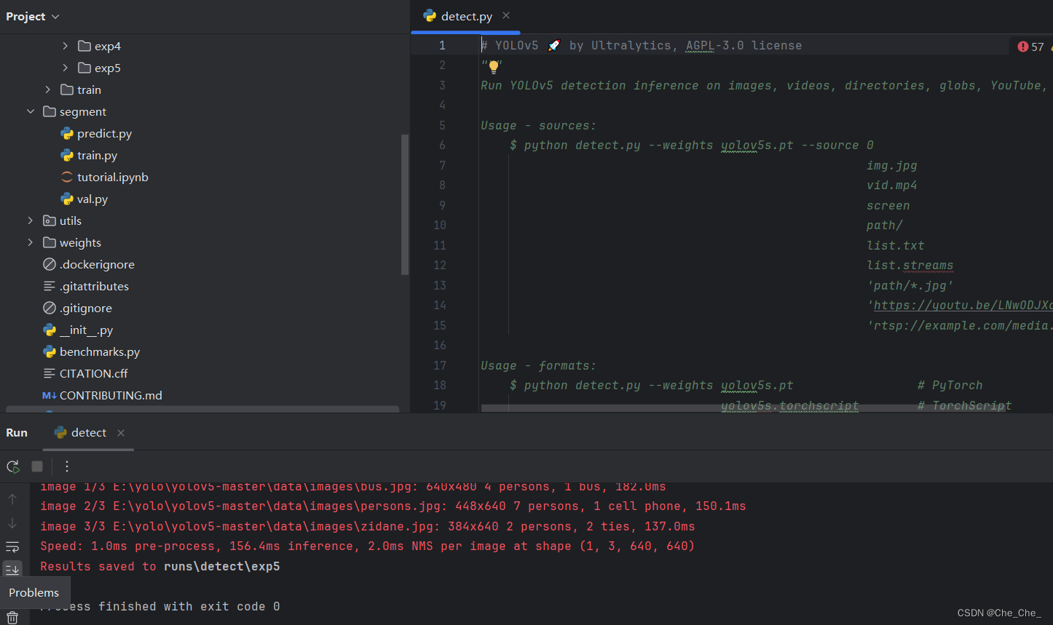Click the down arrow in the console gutter

[x=12, y=523]
